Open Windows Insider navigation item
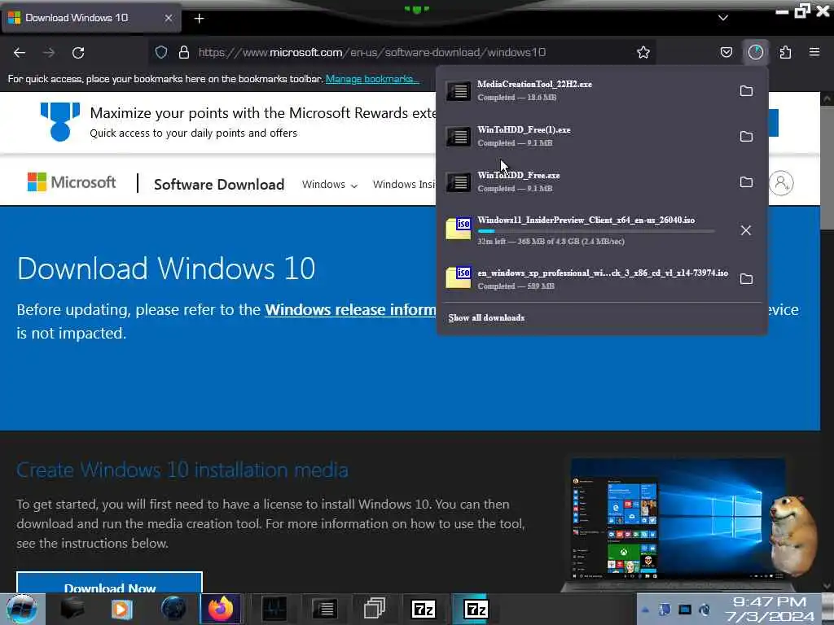Viewport: 834px width, 625px height. (x=404, y=185)
